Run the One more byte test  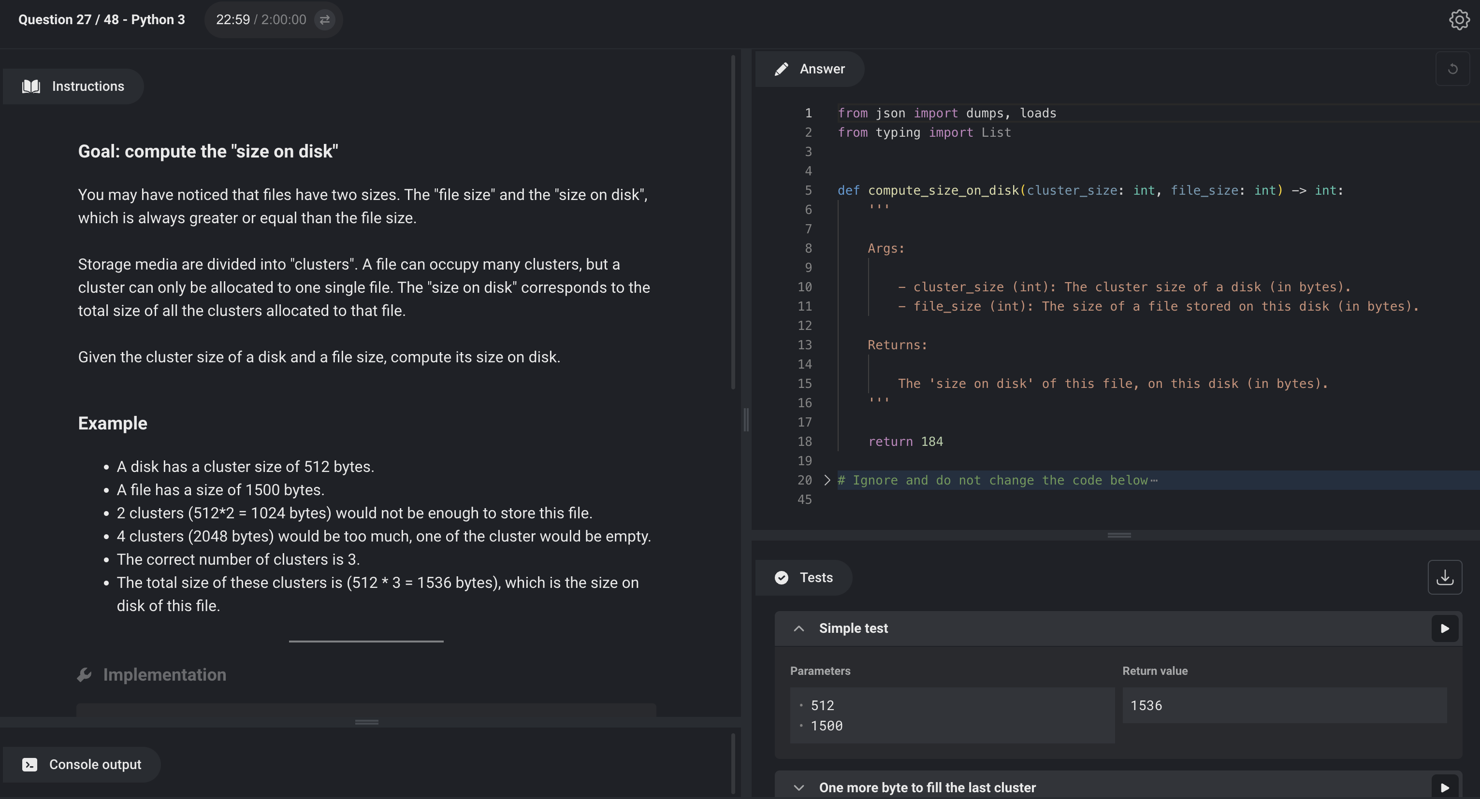tap(1444, 787)
